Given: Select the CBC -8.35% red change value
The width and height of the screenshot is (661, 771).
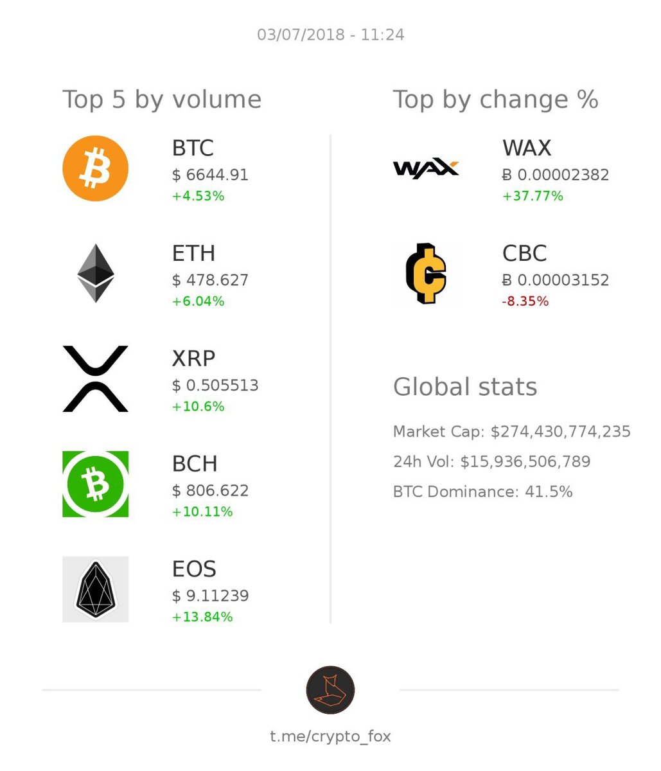Looking at the screenshot, I should coord(525,301).
